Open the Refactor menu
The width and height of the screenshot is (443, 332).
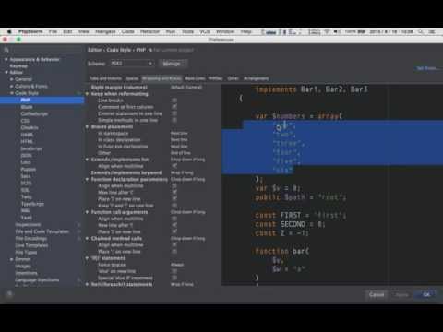150,31
